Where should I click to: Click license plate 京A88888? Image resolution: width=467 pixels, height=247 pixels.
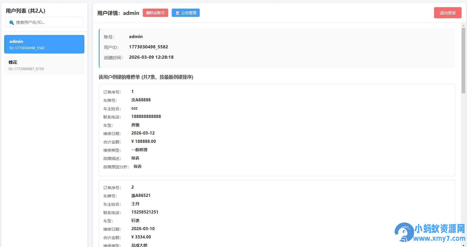tap(141, 100)
